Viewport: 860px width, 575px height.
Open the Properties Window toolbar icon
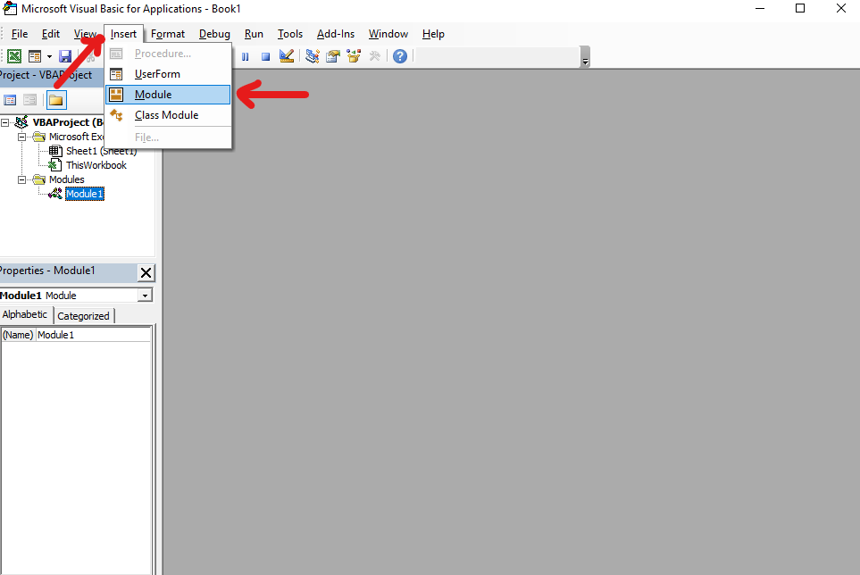(332, 56)
